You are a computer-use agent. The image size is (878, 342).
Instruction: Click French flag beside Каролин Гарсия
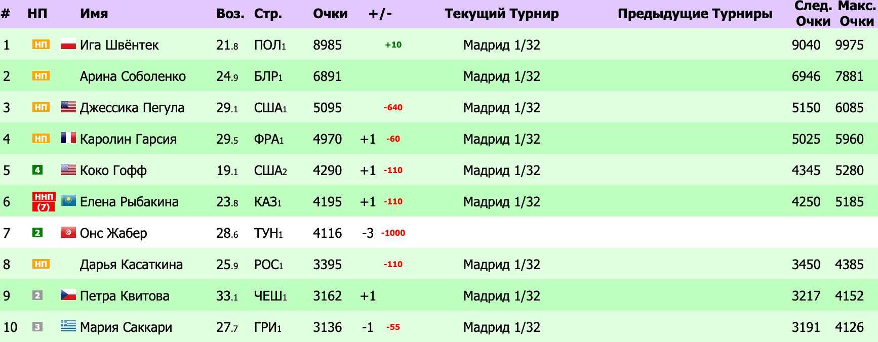(68, 139)
